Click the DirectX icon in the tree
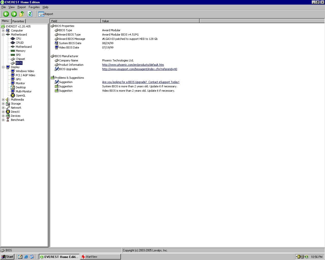The image size is (325, 260). pyautogui.click(x=8, y=112)
